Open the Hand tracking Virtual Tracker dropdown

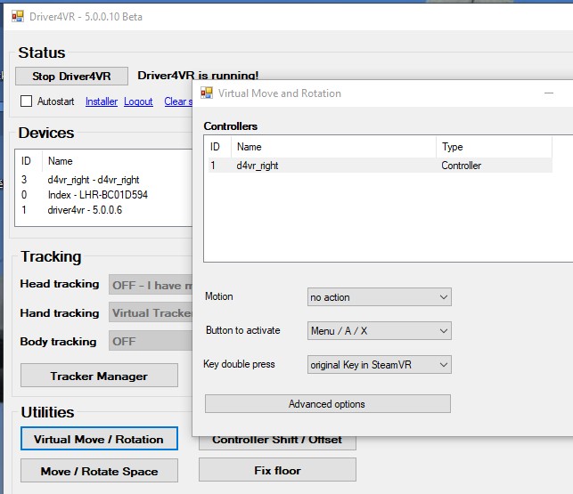[151, 313]
